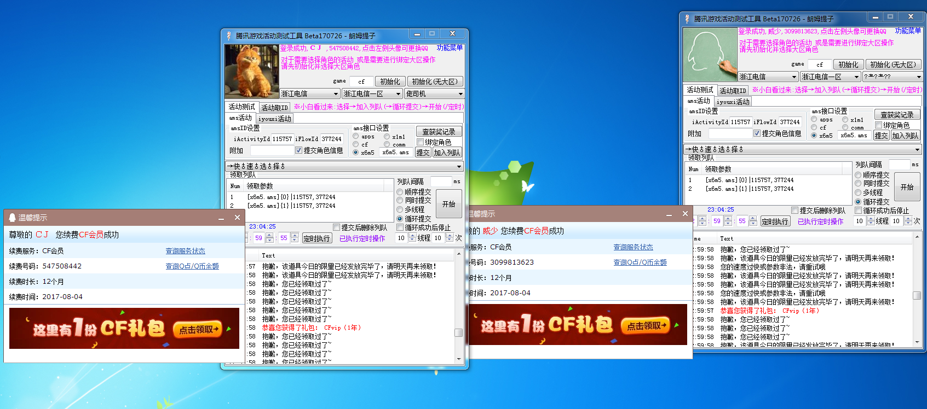
Task: Click 提交 button in 威少 window
Action: coord(881,136)
